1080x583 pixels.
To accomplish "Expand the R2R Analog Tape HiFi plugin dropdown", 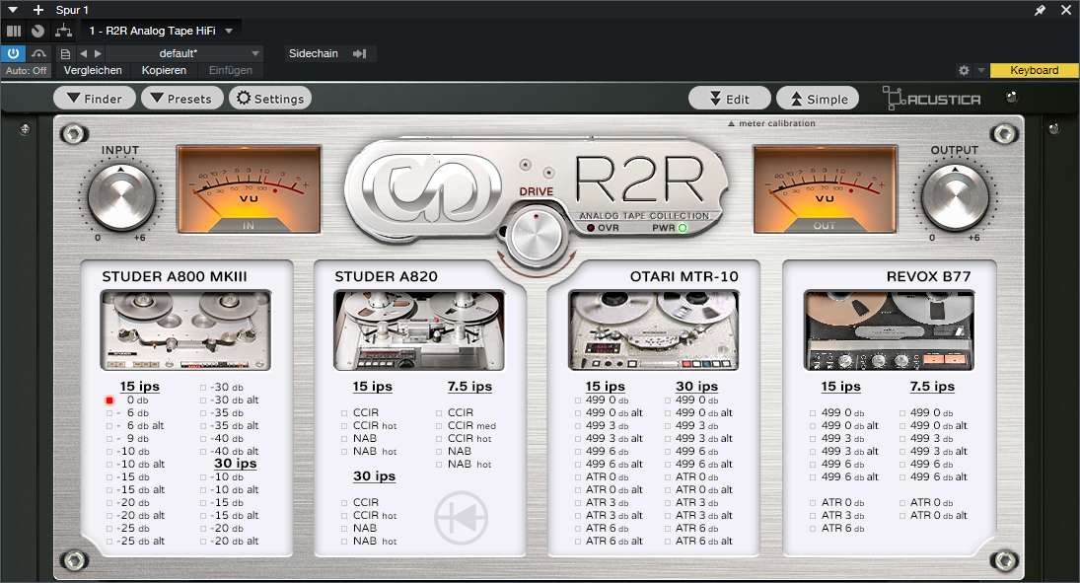I will click(229, 31).
